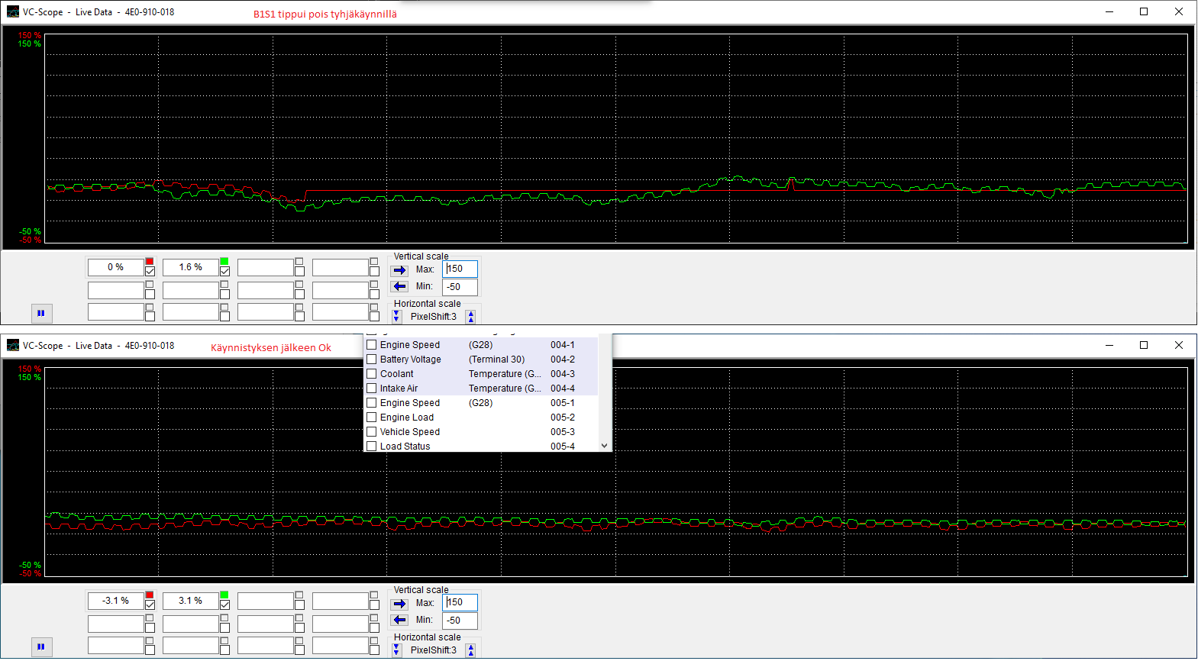
Task: Click left arrow beside Min in bottom window
Action: (x=399, y=621)
